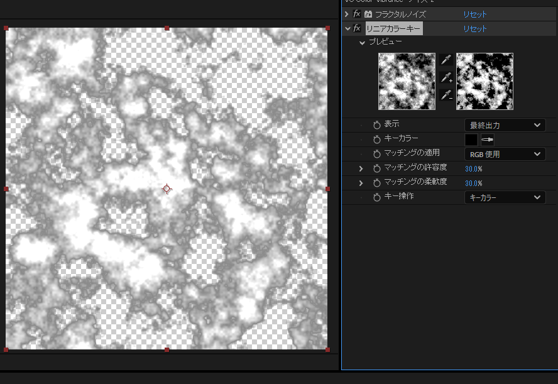The height and width of the screenshot is (384, 558).
Task: Collapse the プレビュー section
Action: tap(362, 43)
